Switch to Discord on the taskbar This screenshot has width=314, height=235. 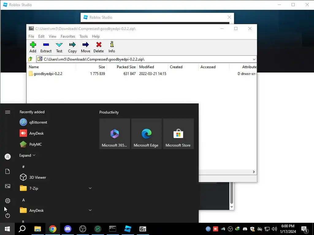[x=68, y=229]
